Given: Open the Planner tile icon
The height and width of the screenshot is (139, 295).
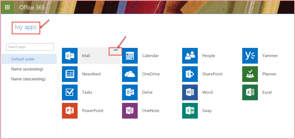Looking at the screenshot, I should tap(250, 74).
